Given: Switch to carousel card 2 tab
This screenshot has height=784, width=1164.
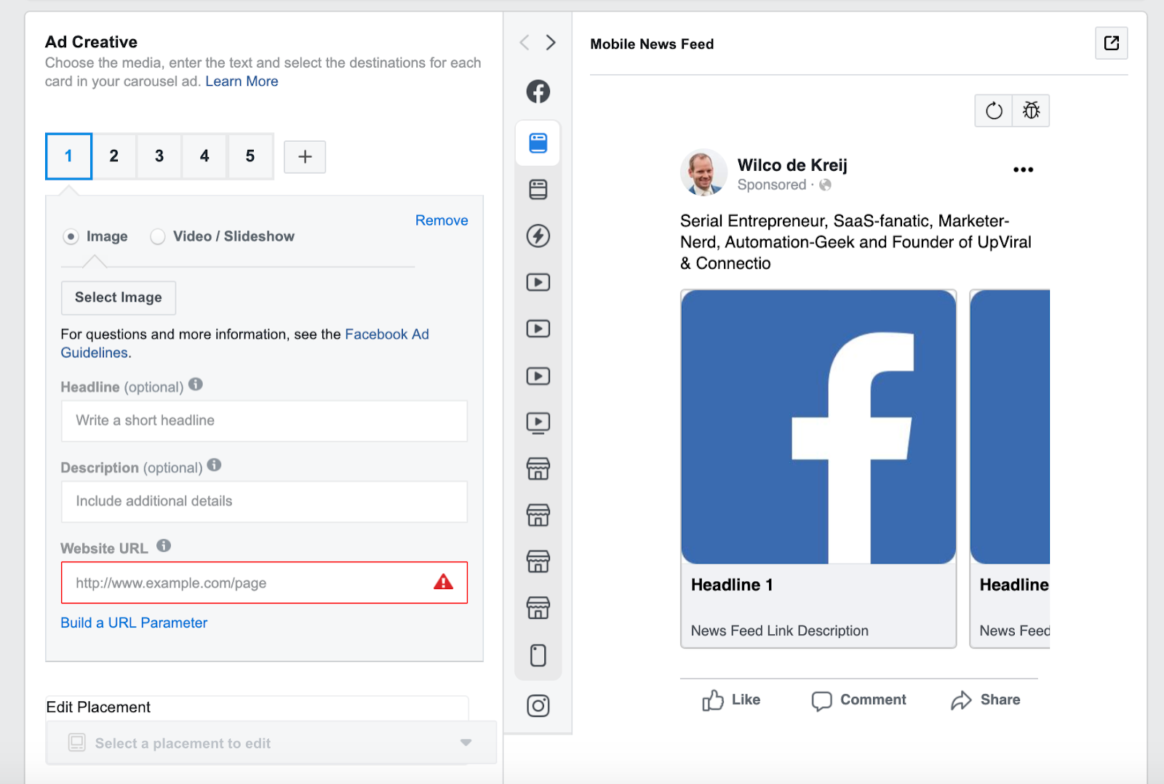Looking at the screenshot, I should point(114,156).
